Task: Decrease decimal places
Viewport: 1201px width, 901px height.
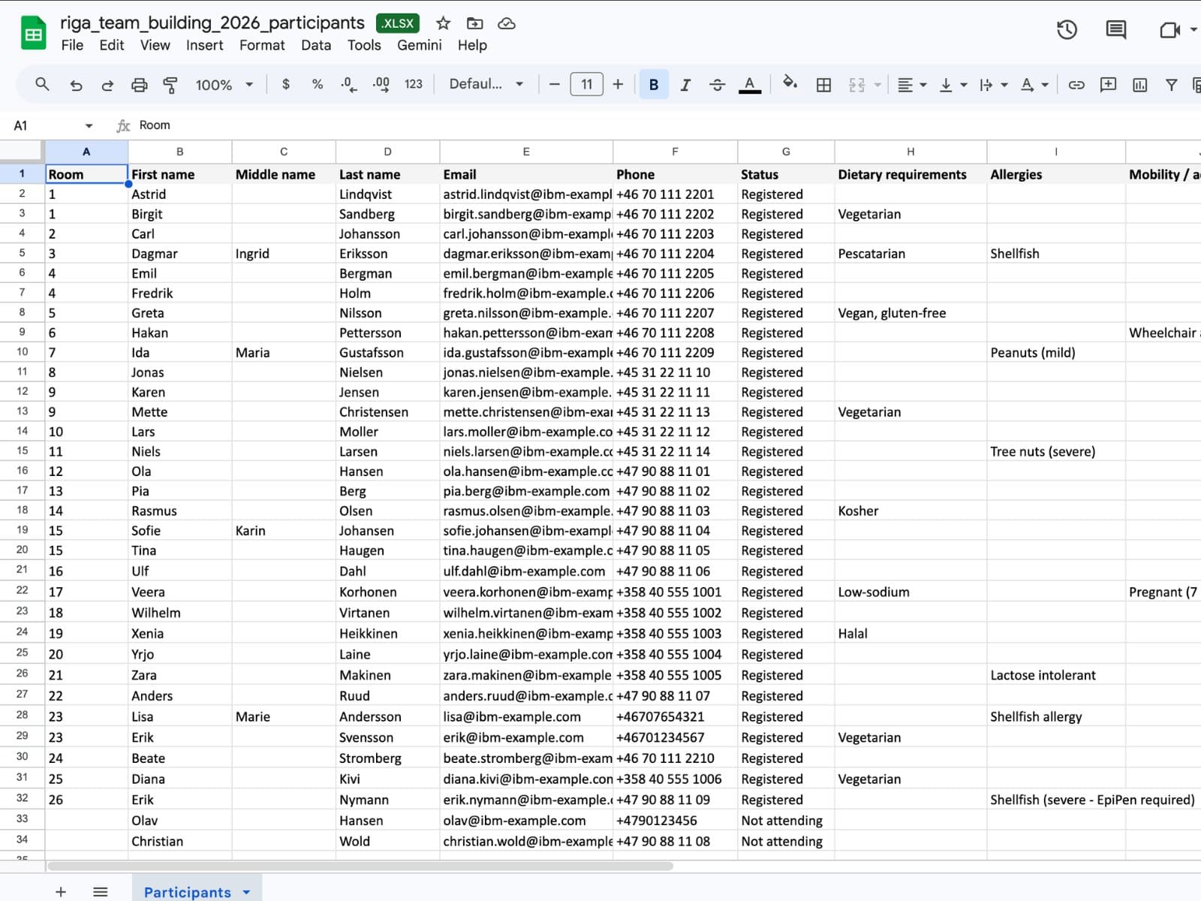Action: pyautogui.click(x=348, y=84)
